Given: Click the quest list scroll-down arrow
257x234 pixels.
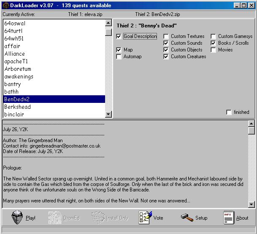Looking at the screenshot, I should 108,114.
